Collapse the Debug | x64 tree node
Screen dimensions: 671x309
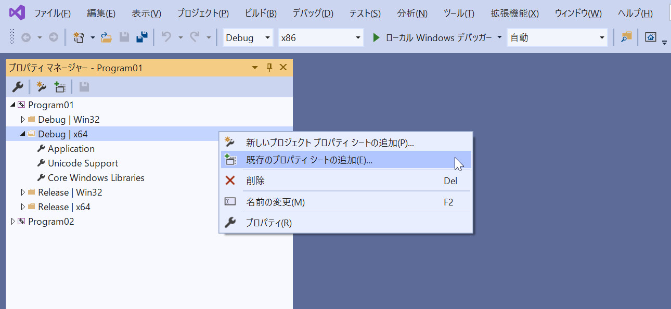tap(23, 134)
